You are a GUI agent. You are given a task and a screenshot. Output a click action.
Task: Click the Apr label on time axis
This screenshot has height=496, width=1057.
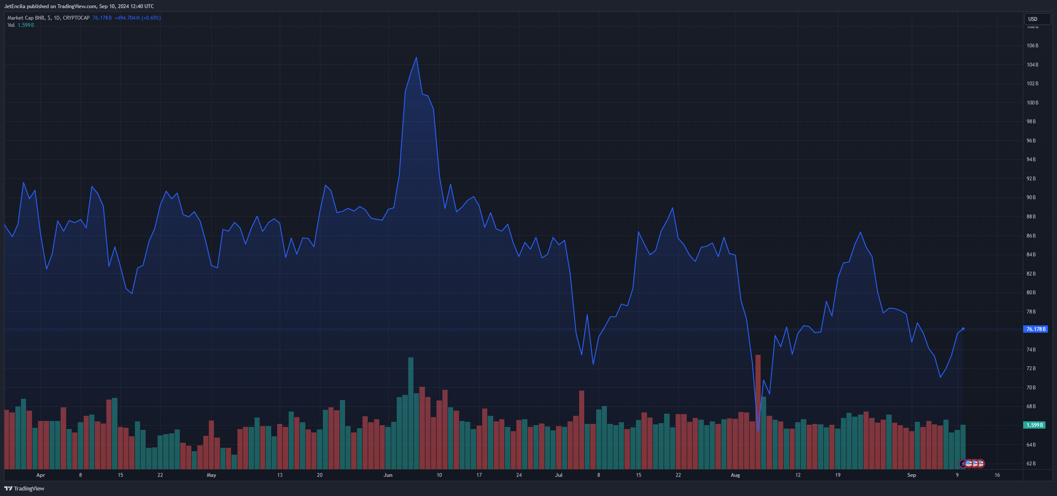click(41, 475)
